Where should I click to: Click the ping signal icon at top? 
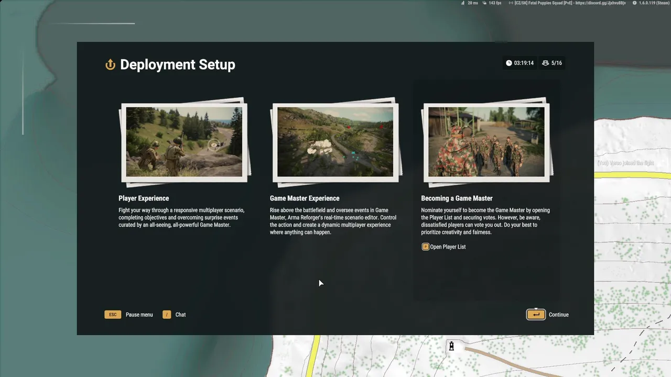(463, 3)
